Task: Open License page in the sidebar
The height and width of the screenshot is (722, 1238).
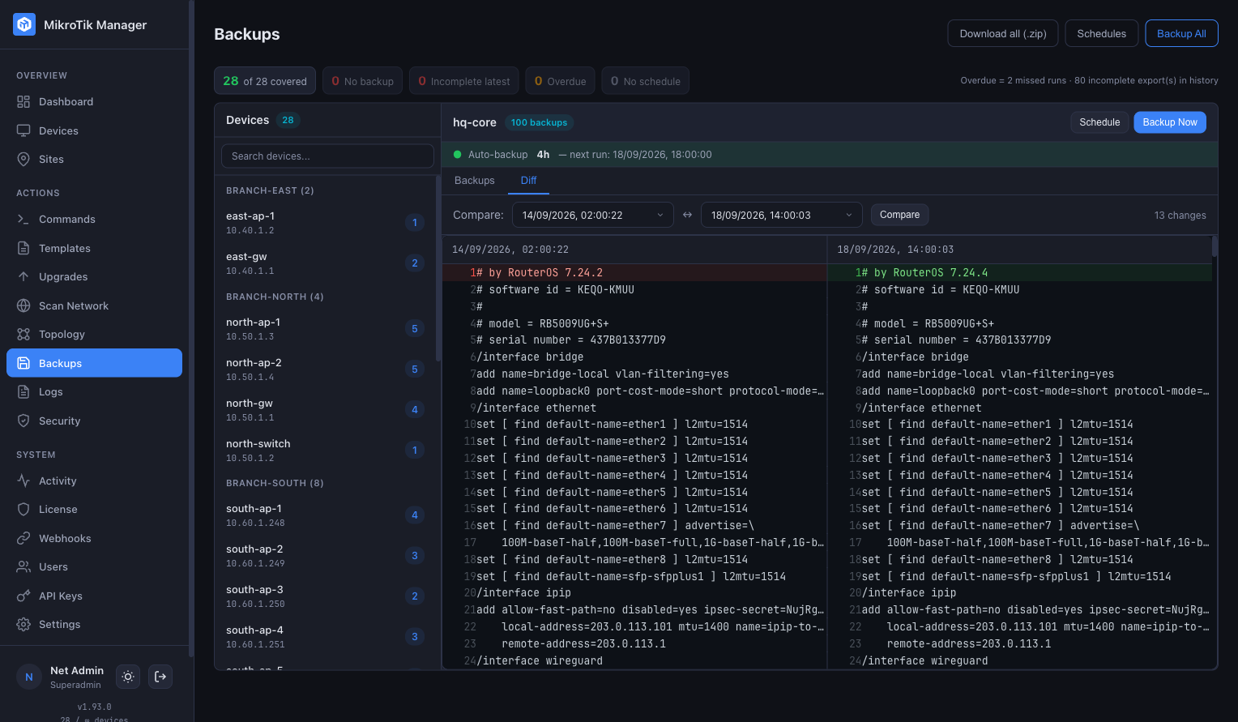Action: [x=94, y=510]
